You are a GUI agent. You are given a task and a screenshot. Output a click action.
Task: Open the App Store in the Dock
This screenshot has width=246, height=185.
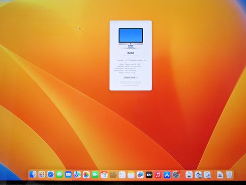coord(167,175)
